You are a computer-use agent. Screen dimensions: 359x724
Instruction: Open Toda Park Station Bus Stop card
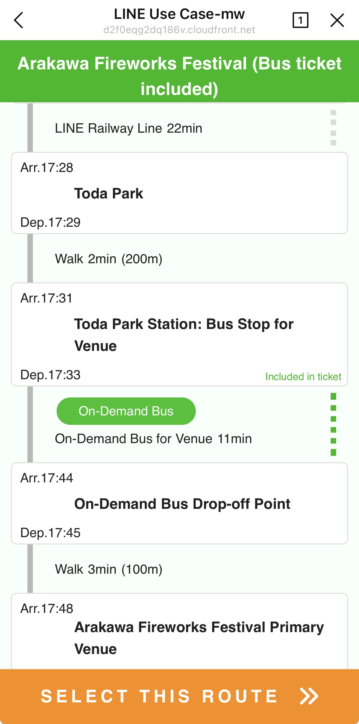(x=179, y=335)
